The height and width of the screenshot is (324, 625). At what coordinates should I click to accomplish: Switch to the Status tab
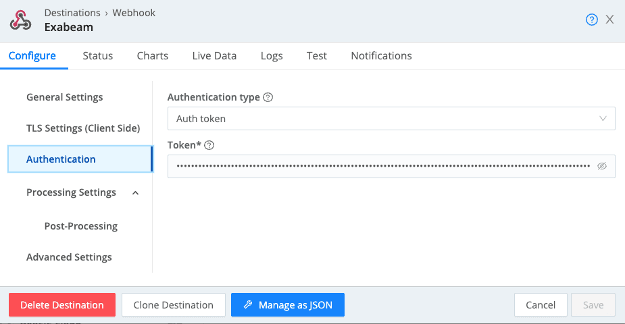(97, 56)
